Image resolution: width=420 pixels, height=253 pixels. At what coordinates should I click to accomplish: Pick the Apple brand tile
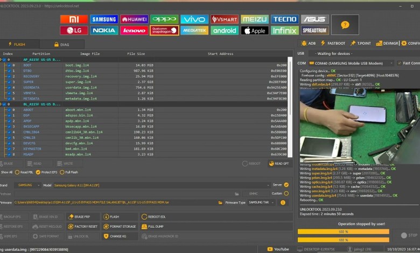click(x=254, y=31)
